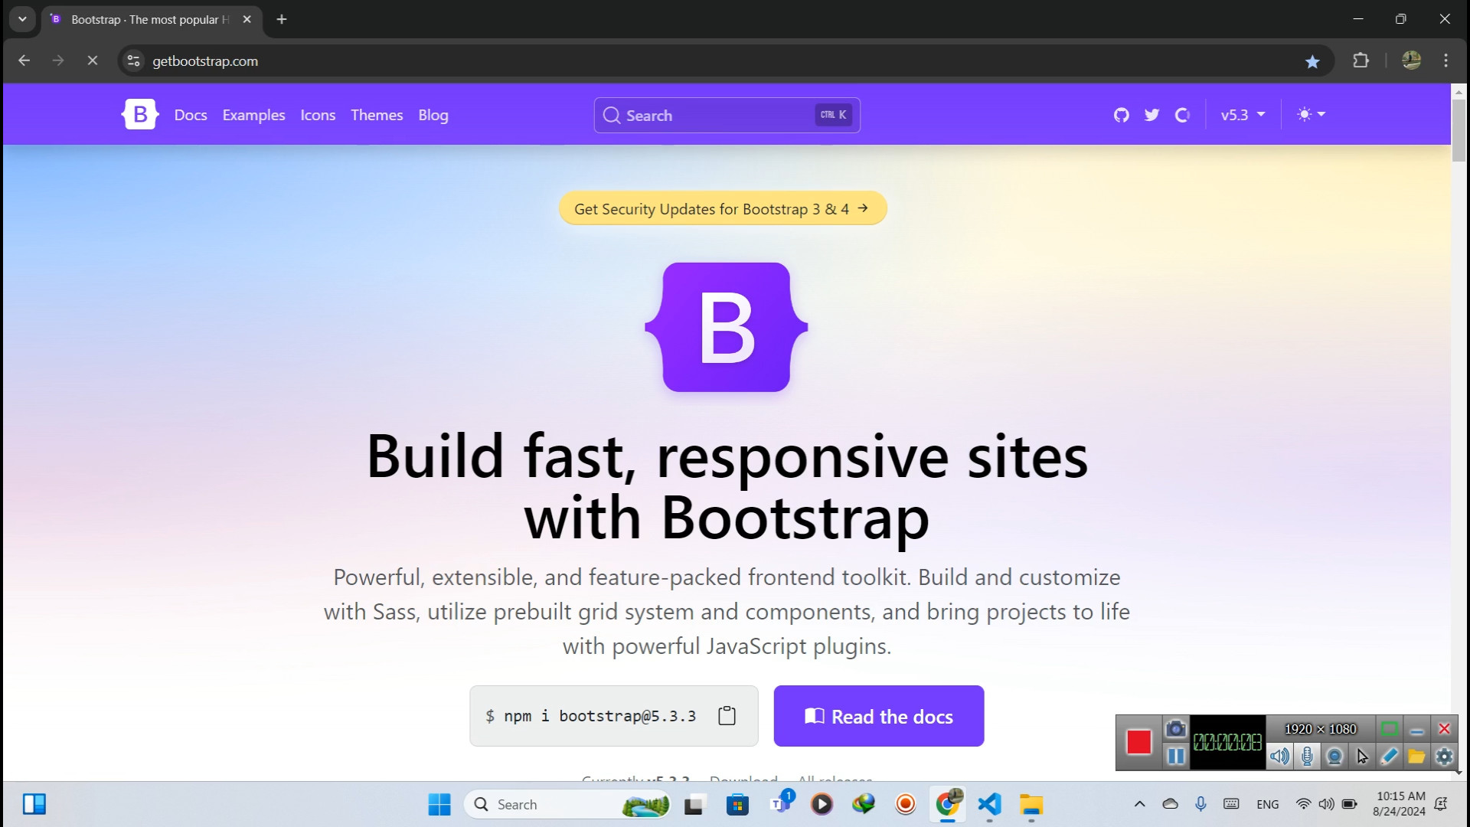1470x827 pixels.
Task: Click the Chrome icon in the taskbar
Action: 948,804
